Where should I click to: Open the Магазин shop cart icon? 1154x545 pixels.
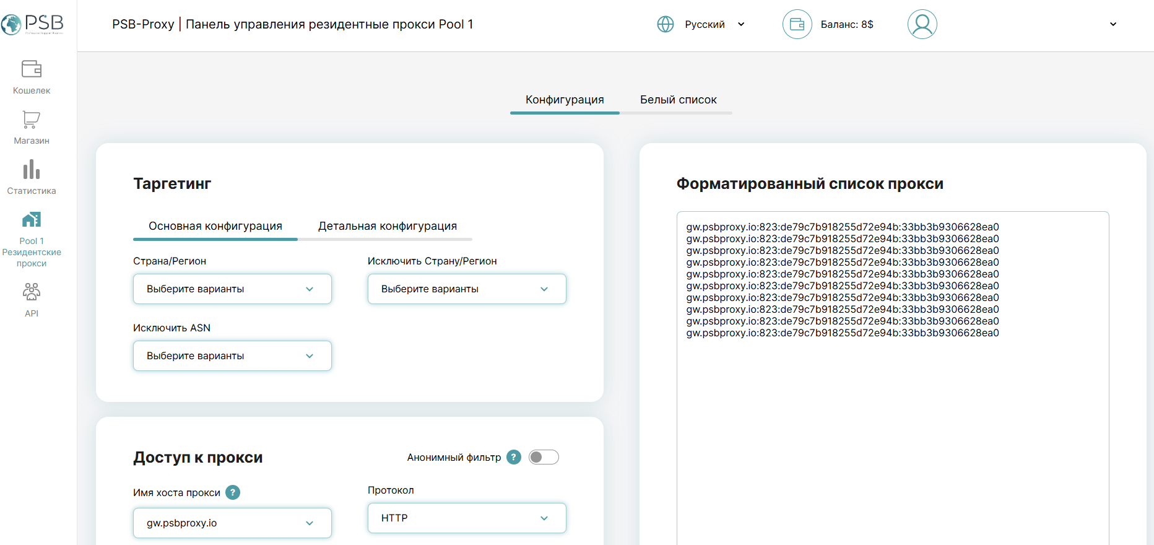(32, 119)
